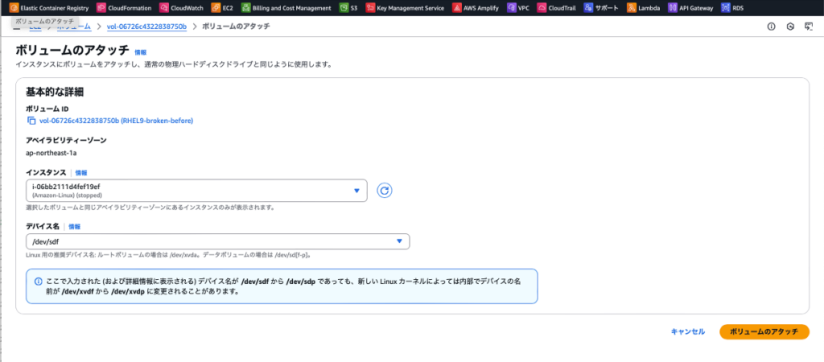
Task: Open CloudWatch service shortcut icon
Action: [164, 8]
